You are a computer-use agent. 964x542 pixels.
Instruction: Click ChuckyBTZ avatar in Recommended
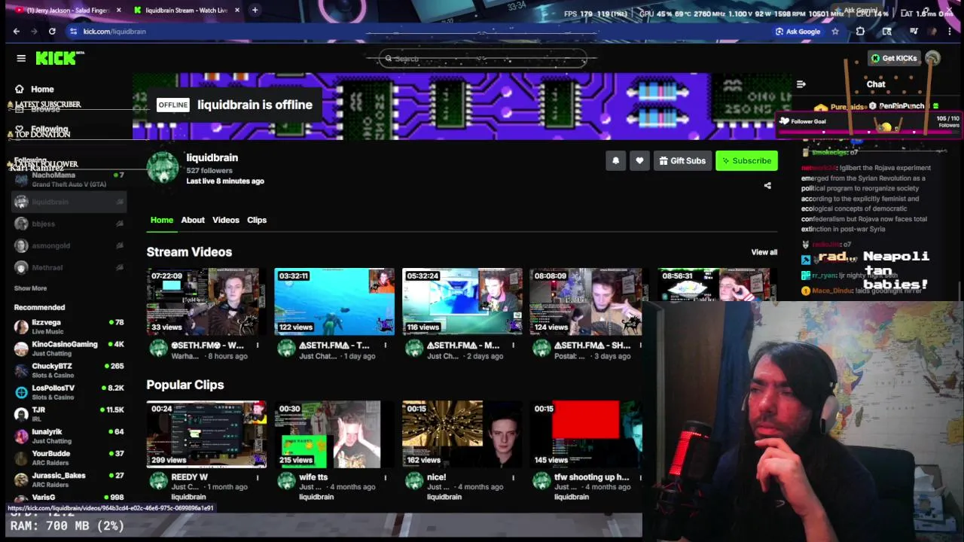pos(21,370)
